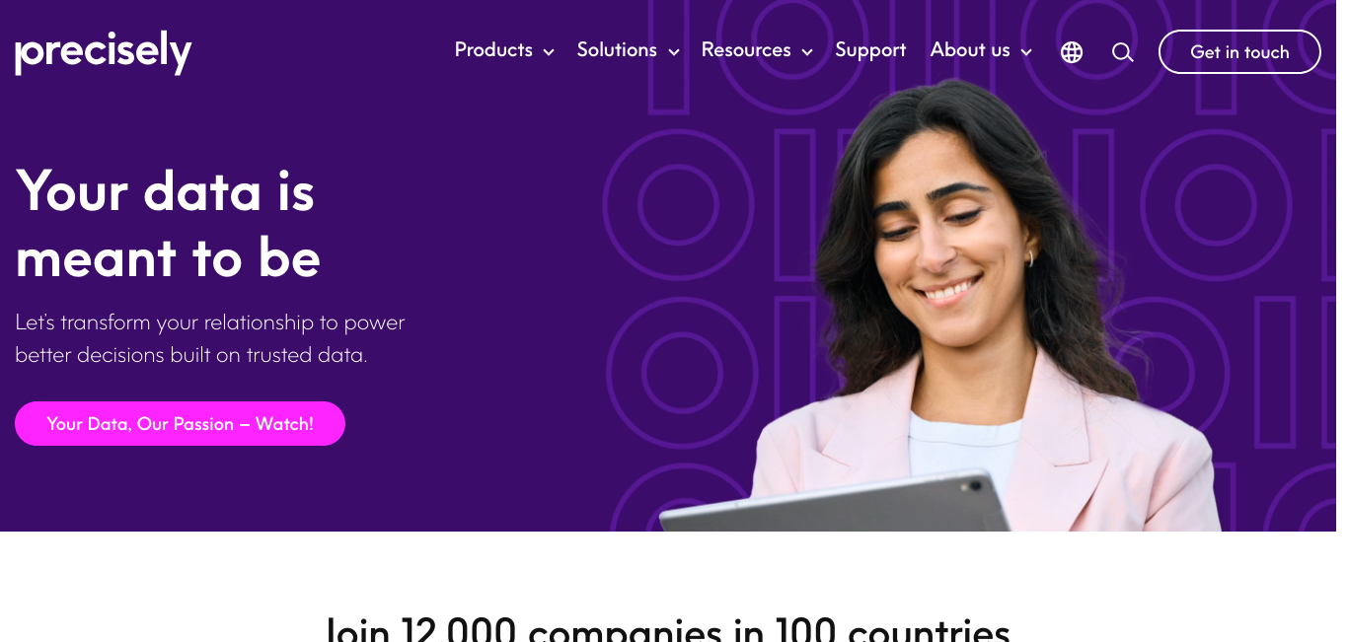Click the Get in touch button

(x=1239, y=51)
